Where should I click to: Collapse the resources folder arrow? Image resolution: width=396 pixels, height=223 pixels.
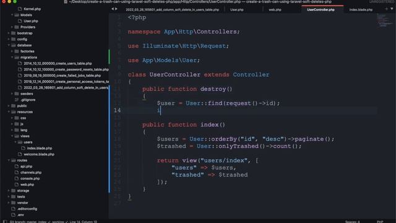click(9, 112)
